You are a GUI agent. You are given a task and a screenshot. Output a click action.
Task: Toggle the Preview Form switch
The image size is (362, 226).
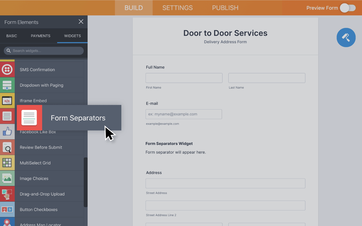pyautogui.click(x=348, y=8)
